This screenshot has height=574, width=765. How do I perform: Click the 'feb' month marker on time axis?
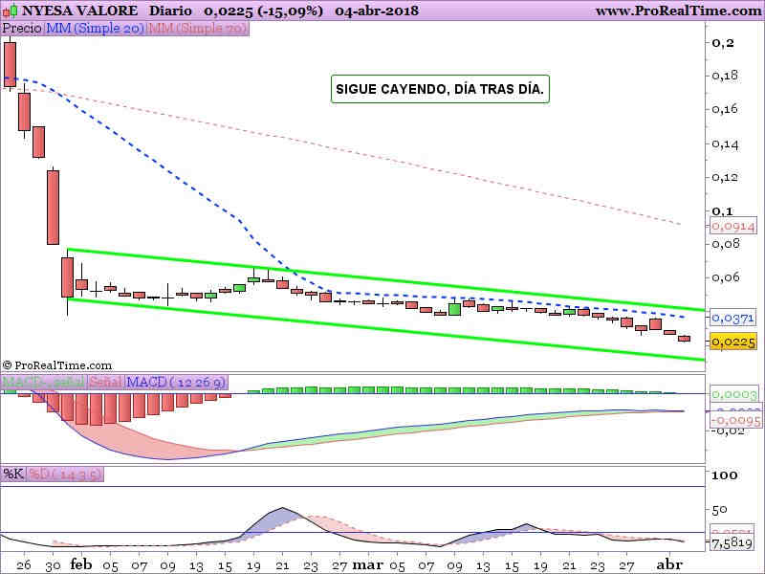[x=80, y=565]
